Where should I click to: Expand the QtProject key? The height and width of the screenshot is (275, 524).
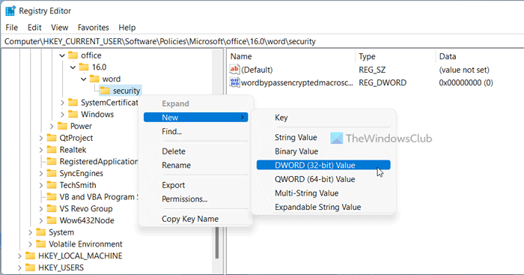point(40,138)
